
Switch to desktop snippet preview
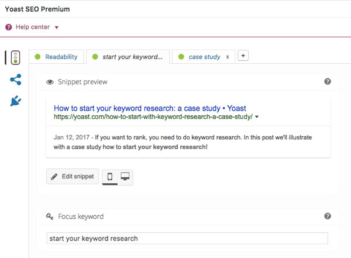click(125, 177)
